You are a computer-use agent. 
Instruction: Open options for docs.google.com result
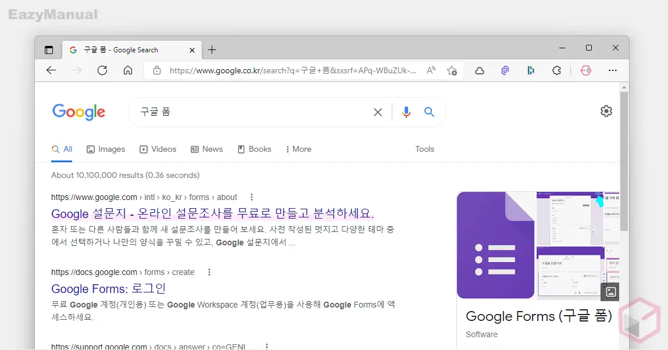pos(209,272)
